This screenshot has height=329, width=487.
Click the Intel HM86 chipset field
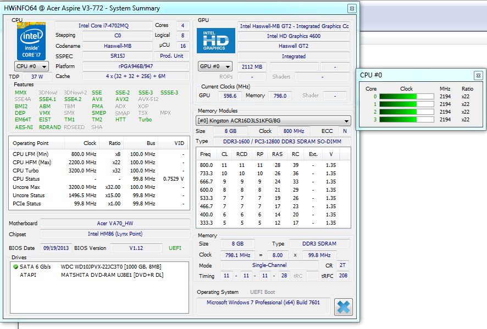point(115,234)
